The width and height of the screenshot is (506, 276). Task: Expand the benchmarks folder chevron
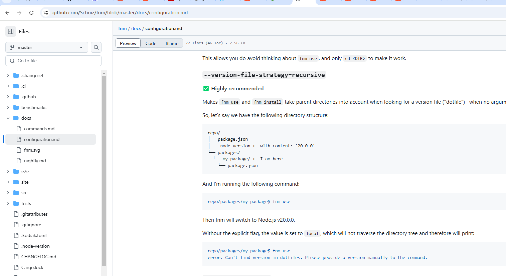tap(8, 107)
